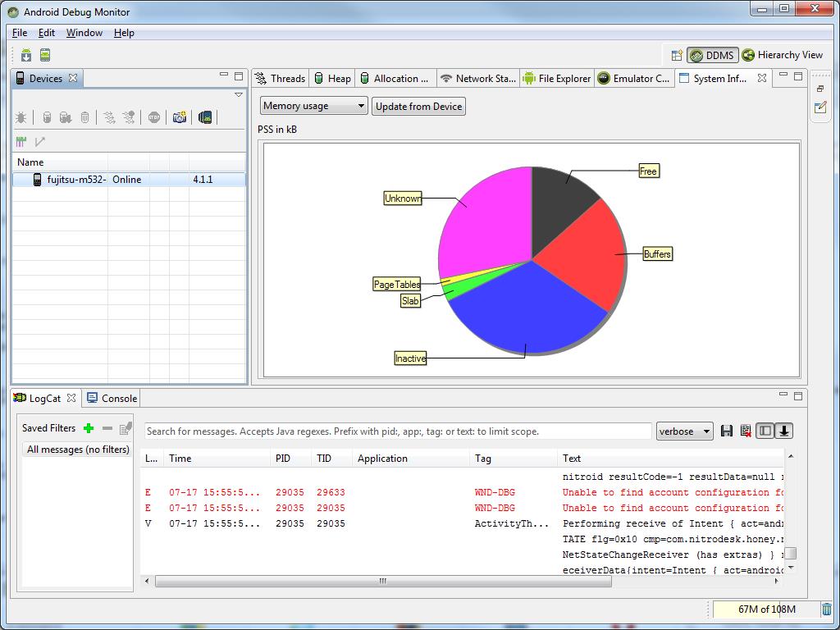Image resolution: width=840 pixels, height=630 pixels.
Task: Click the Dump View Hierarchy for UI Automator icon
Action: (x=205, y=117)
